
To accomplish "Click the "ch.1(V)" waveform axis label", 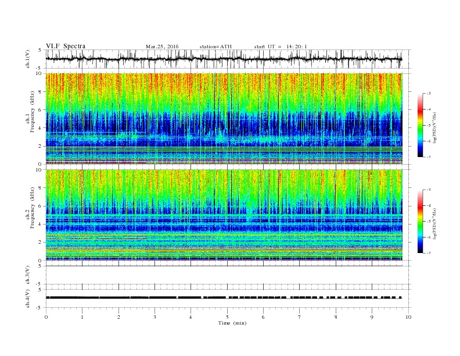I will click(28, 59).
